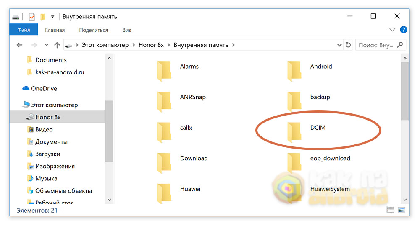Screen dimensions: 420x226
Task: Select the eop_download folder icon
Action: tap(294, 163)
